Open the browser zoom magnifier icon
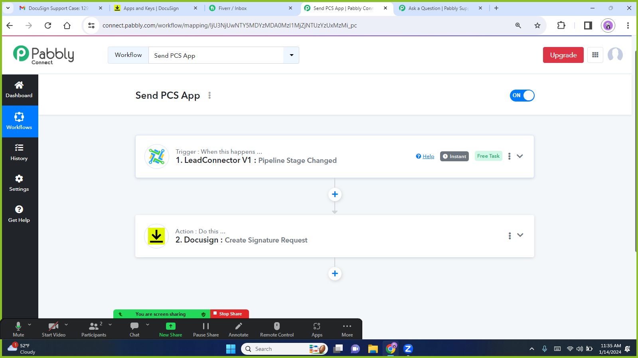638x358 pixels. pyautogui.click(x=518, y=25)
